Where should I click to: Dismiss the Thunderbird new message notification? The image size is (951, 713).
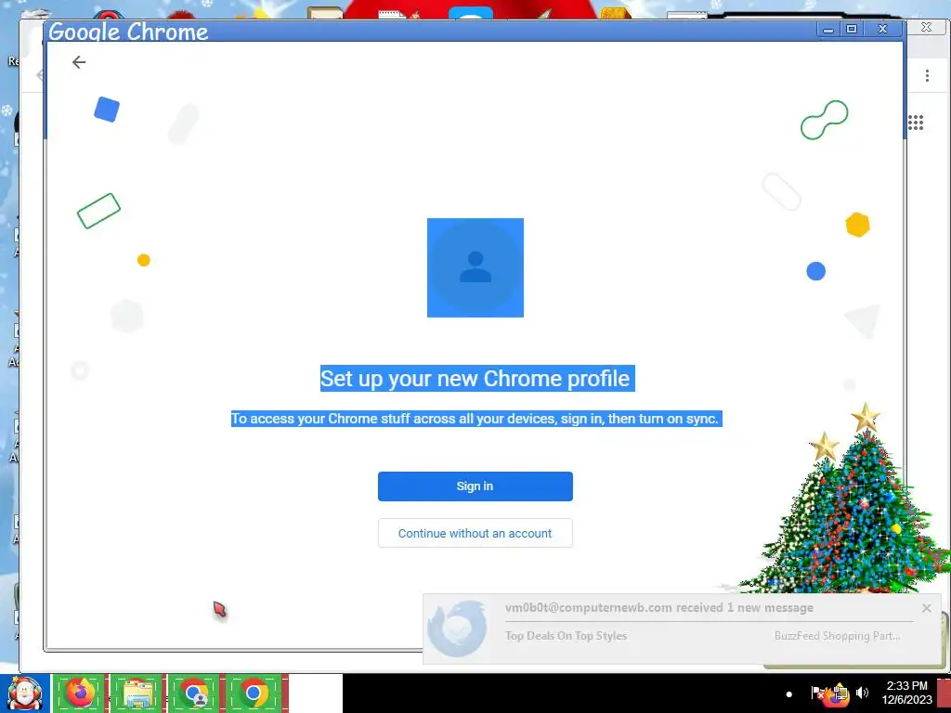pyautogui.click(x=926, y=607)
